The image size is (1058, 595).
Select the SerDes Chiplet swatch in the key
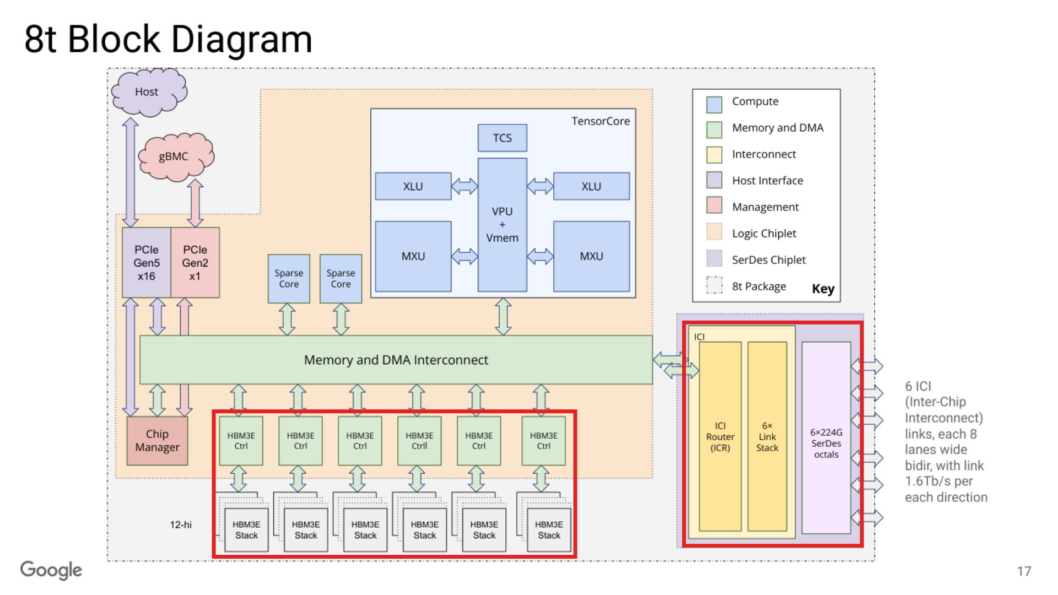714,258
